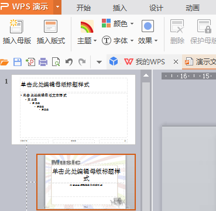Select the Music title layout thumbnail
This screenshot has height=211, width=216.
pos(86,182)
